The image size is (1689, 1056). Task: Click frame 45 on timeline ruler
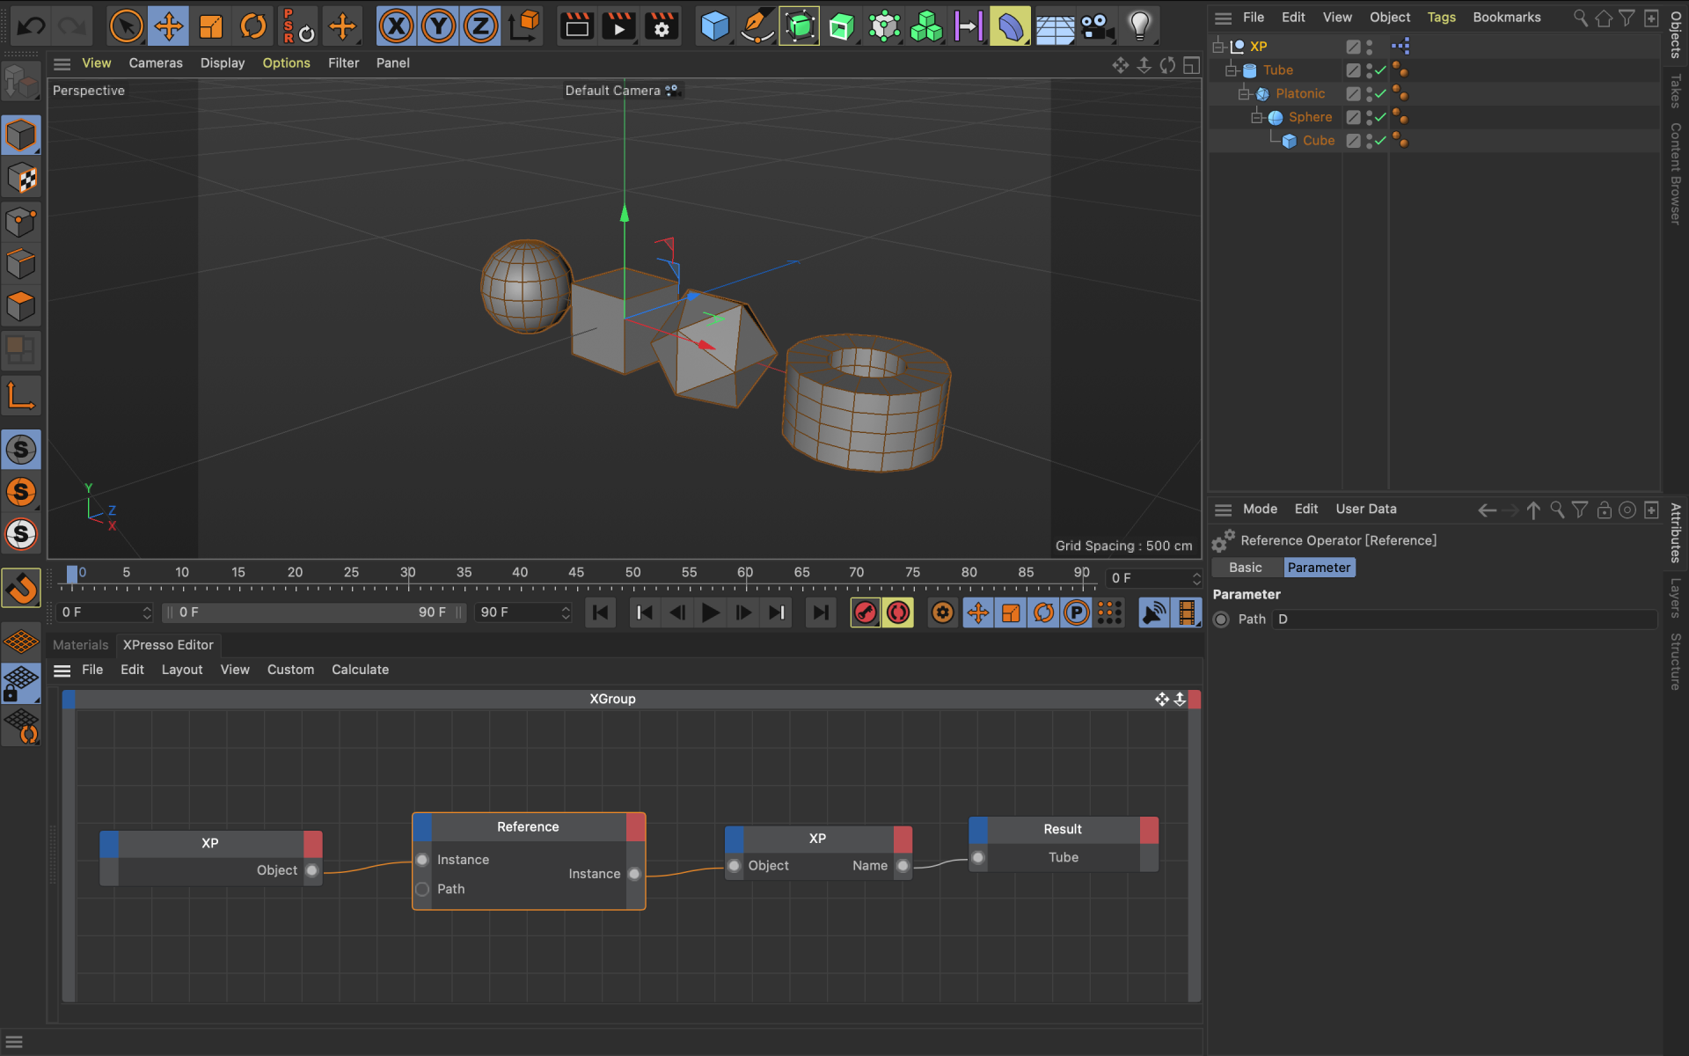pyautogui.click(x=576, y=573)
